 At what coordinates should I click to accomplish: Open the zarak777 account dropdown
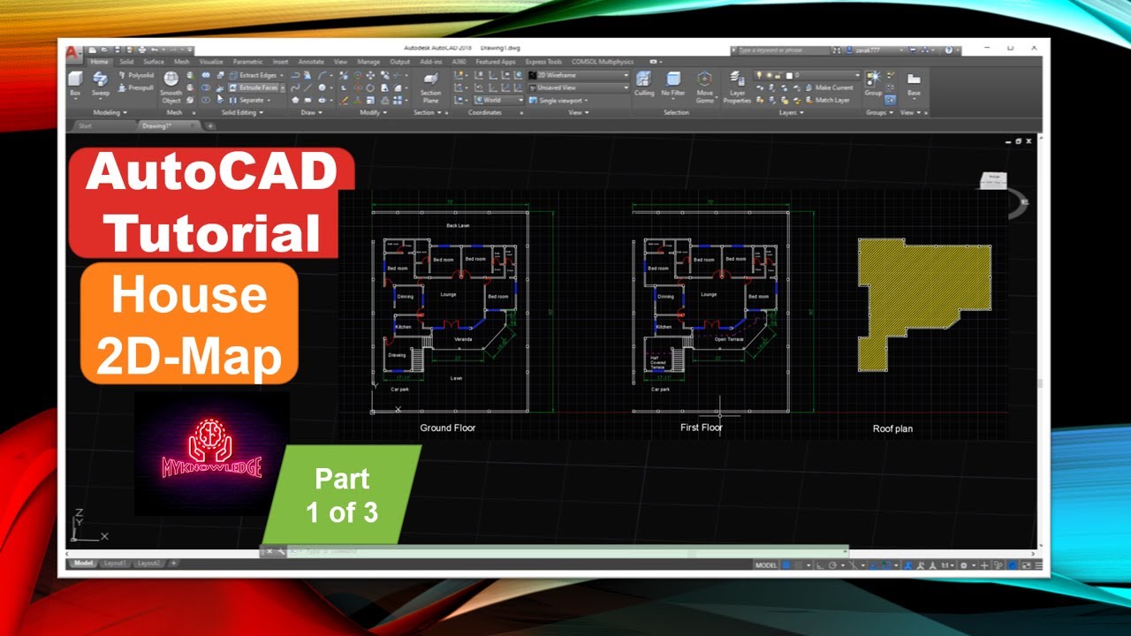click(875, 50)
